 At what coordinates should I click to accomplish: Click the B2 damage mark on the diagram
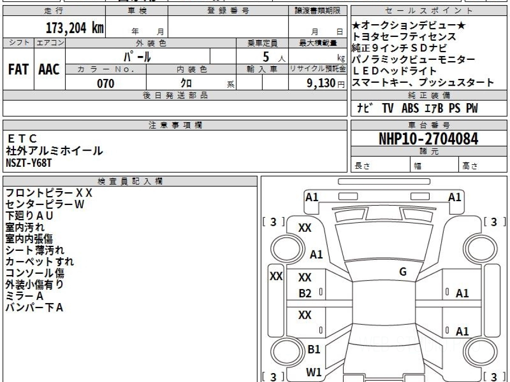pyautogui.click(x=305, y=293)
